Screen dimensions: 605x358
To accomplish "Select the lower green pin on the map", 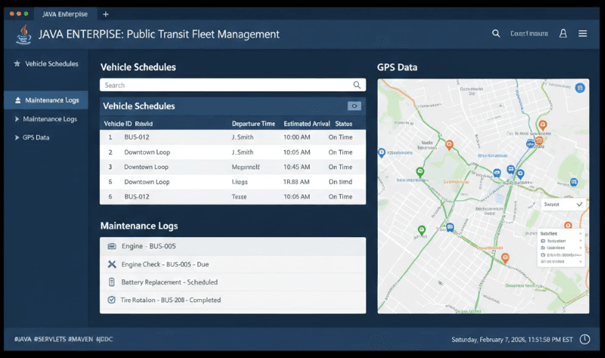I will click(x=422, y=230).
